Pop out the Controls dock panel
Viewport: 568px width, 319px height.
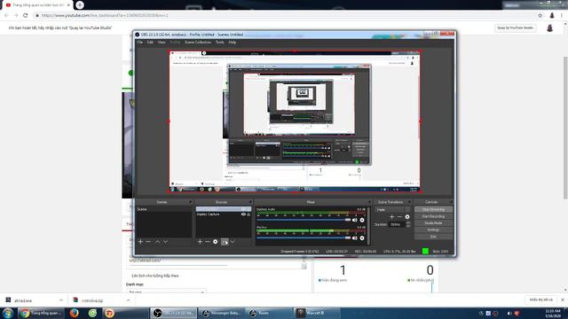pyautogui.click(x=451, y=202)
